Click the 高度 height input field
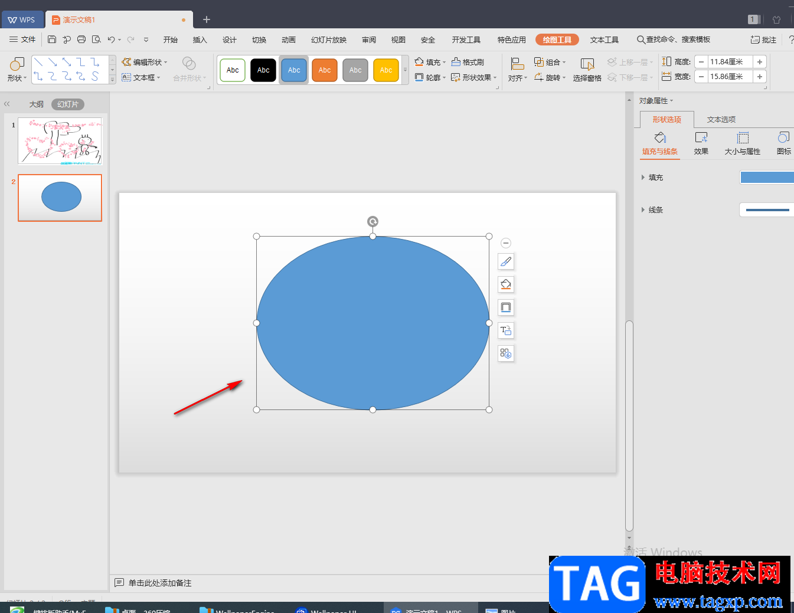 point(730,62)
